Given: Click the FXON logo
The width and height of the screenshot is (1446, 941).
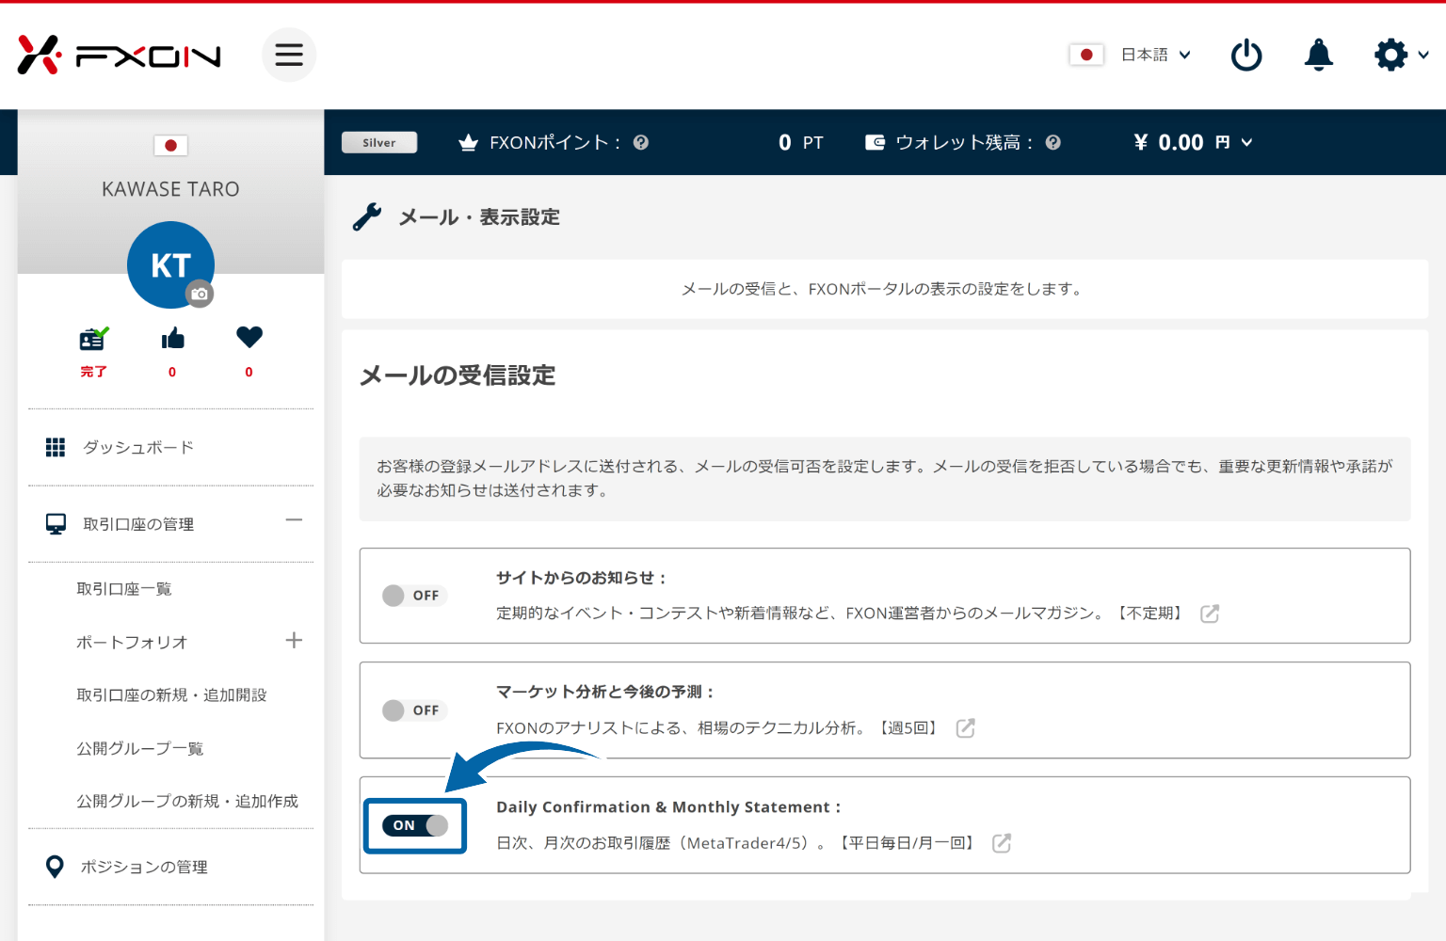Looking at the screenshot, I should point(120,55).
